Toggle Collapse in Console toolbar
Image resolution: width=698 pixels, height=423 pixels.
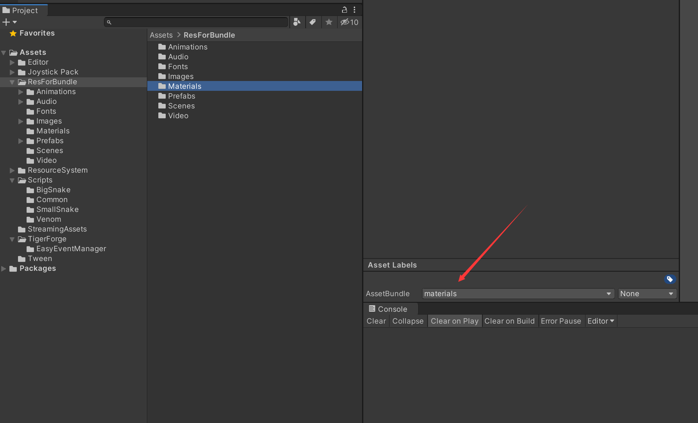pos(408,321)
